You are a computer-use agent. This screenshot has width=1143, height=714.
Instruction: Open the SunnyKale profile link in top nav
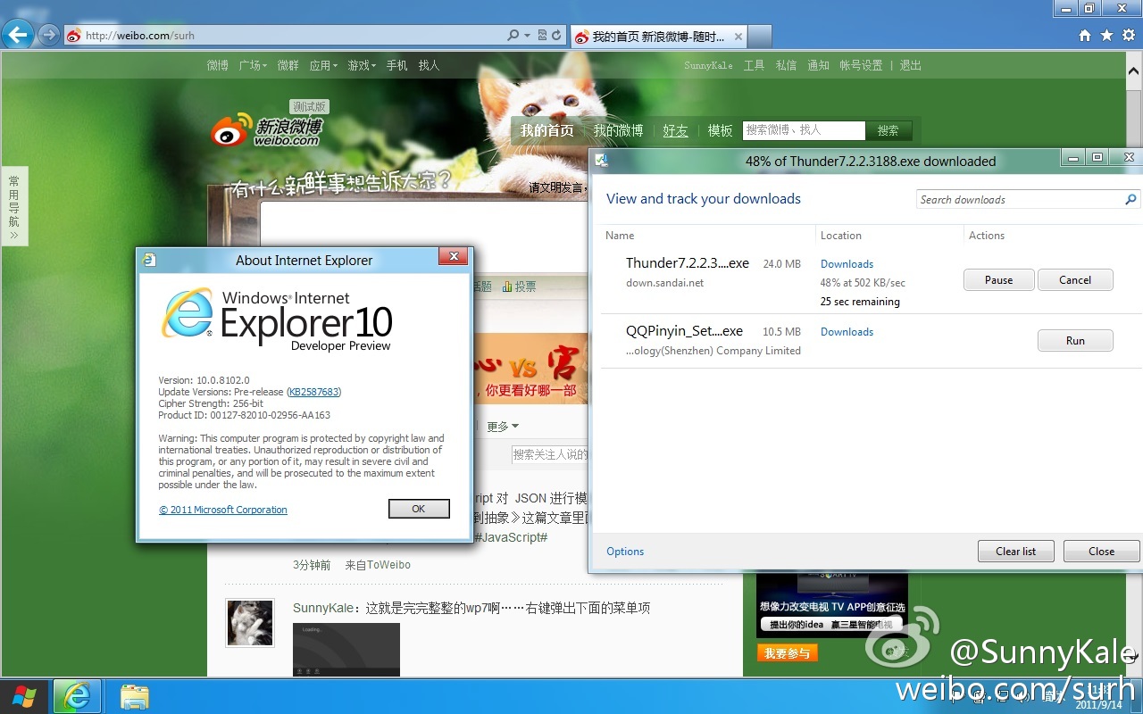click(x=708, y=65)
